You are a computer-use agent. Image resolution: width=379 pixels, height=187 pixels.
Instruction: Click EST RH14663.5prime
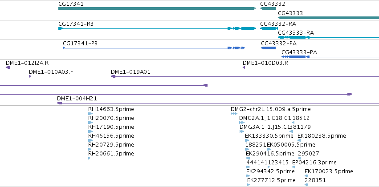(90, 114)
